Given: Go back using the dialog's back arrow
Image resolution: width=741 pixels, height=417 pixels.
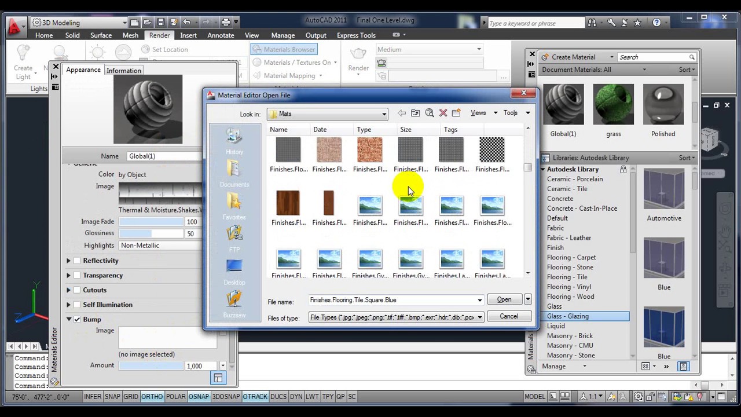Looking at the screenshot, I should coord(401,113).
